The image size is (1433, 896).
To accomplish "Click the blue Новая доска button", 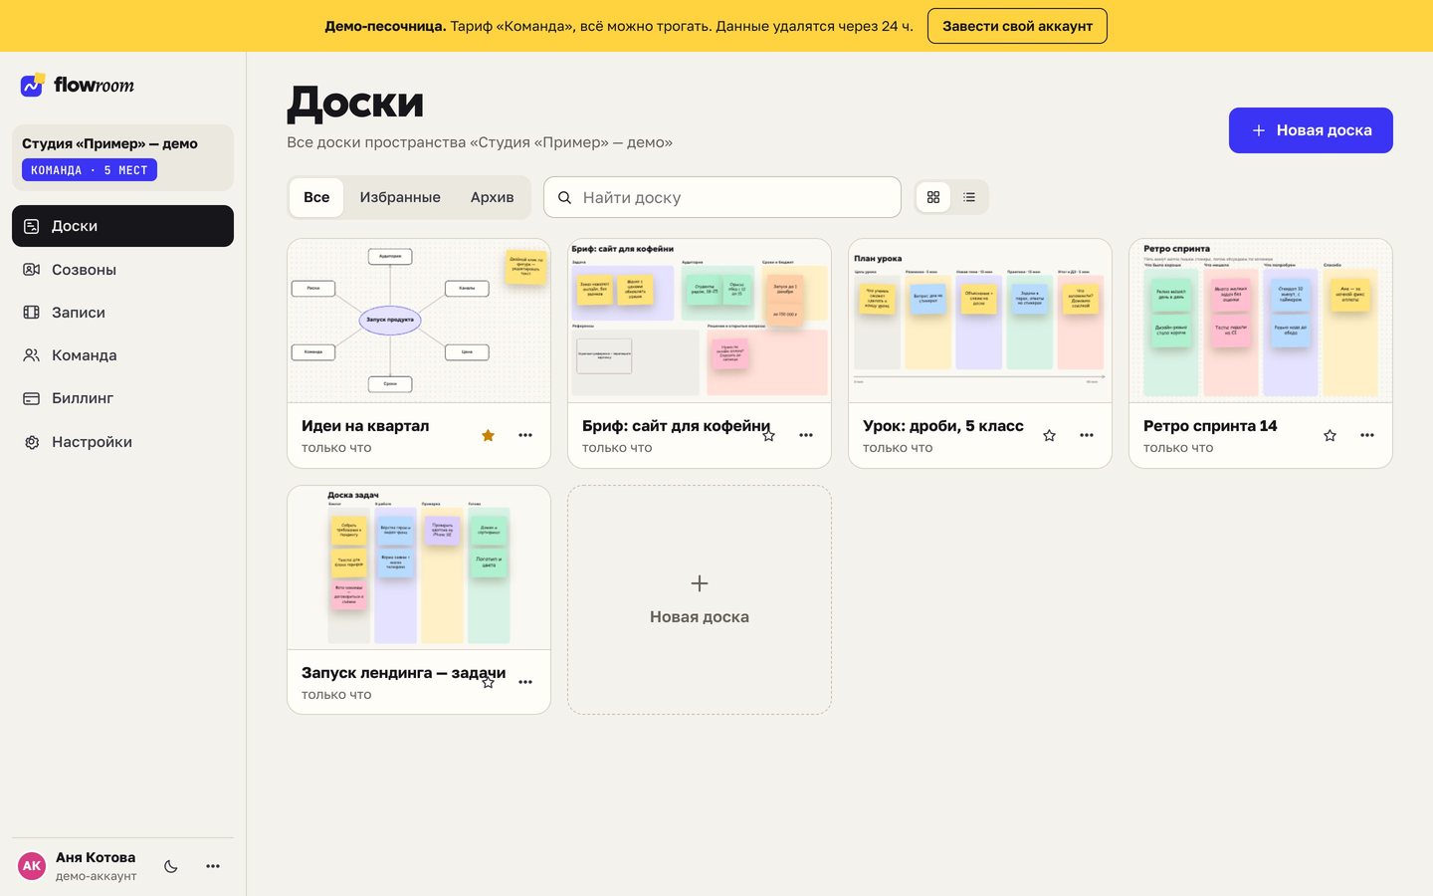I will 1311,130.
